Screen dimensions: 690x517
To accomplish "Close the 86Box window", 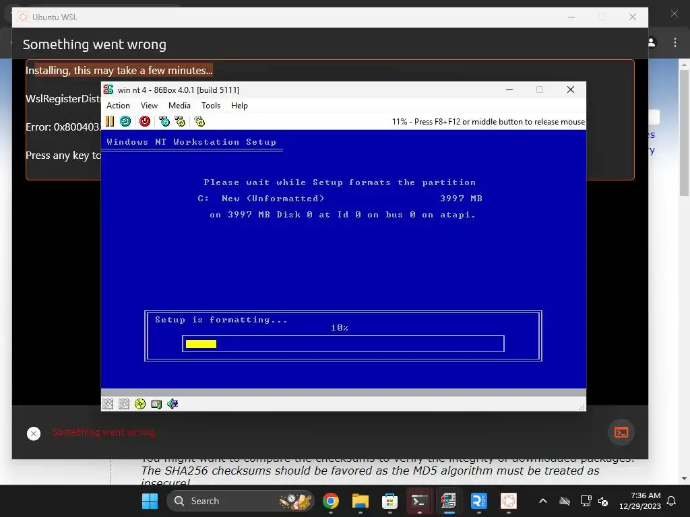I will pyautogui.click(x=571, y=90).
